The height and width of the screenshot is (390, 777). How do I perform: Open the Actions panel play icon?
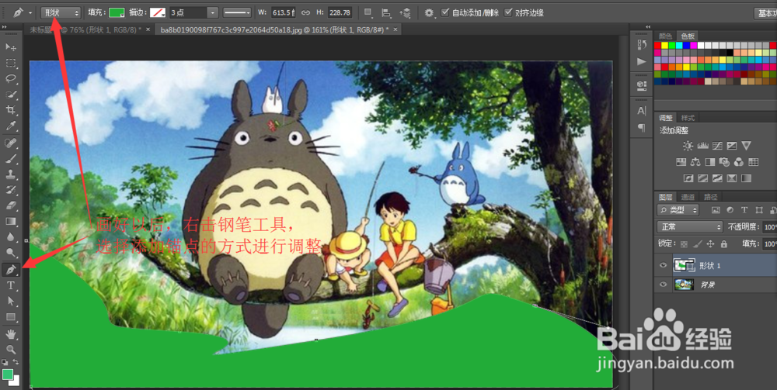coord(642,62)
